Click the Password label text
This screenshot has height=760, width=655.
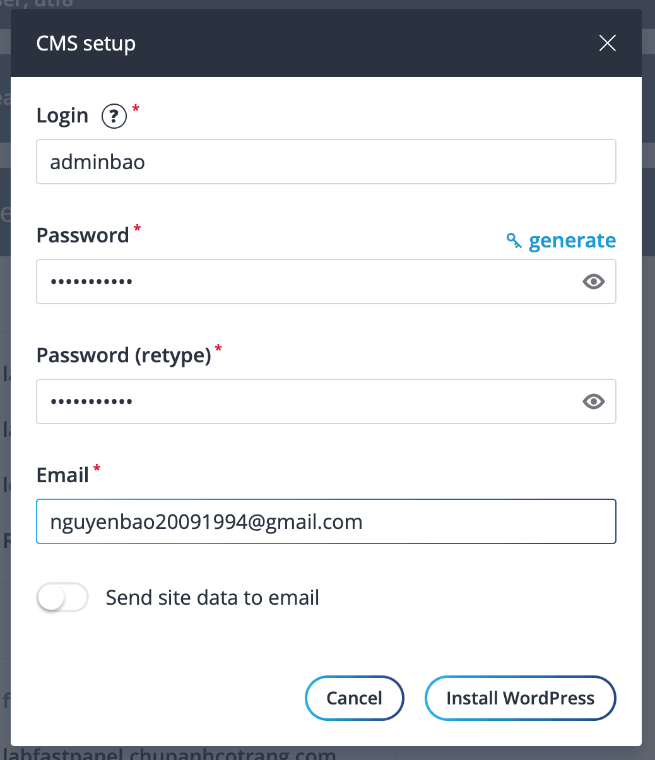83,235
